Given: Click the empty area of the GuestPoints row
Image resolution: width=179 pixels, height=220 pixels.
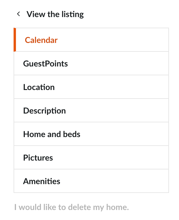Looking at the screenshot, I should point(124,64).
